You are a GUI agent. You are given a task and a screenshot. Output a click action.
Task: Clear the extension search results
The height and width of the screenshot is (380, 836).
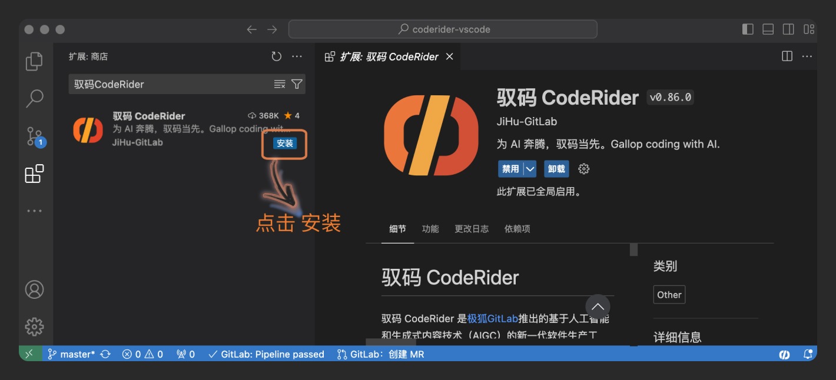tap(280, 84)
